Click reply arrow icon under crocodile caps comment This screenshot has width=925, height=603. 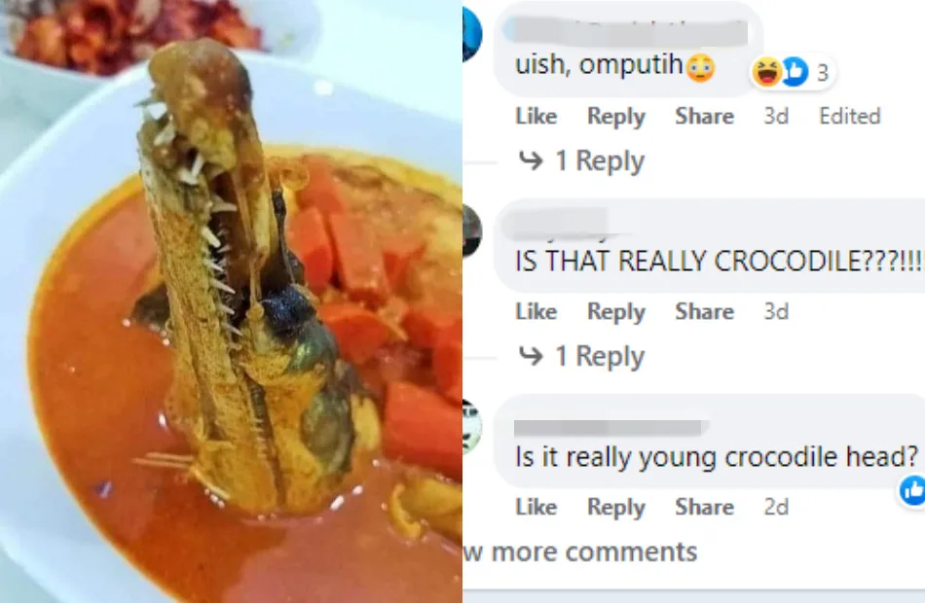coord(531,355)
